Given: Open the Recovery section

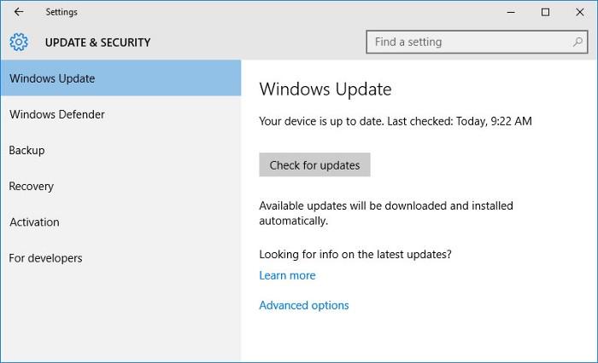Looking at the screenshot, I should click(x=121, y=186).
